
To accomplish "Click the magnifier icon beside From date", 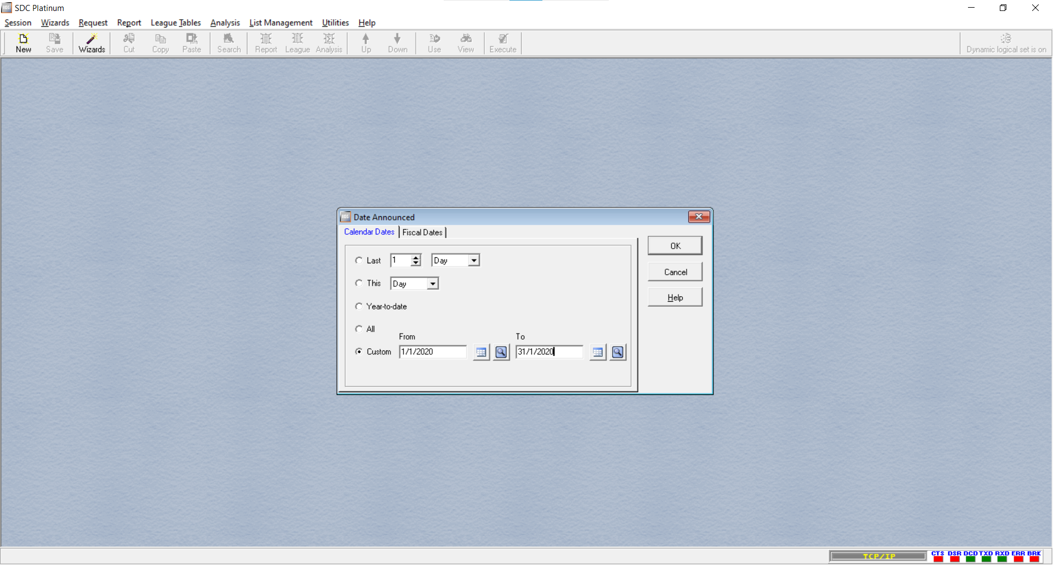I will [501, 352].
